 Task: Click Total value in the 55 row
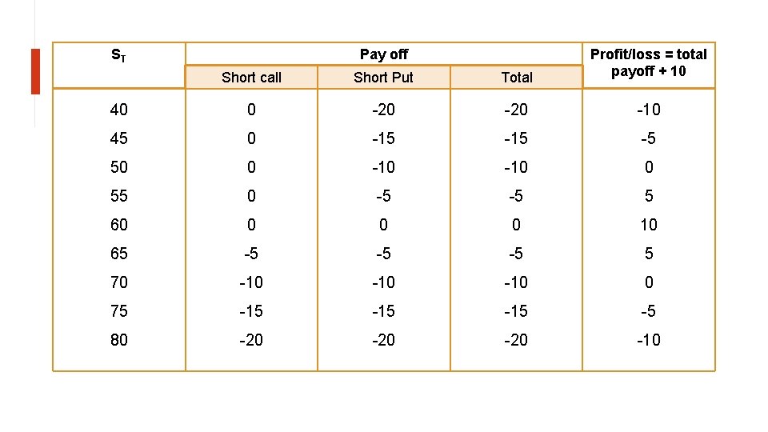[516, 196]
